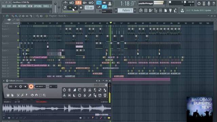Click Edison stop button
This screenshot has width=217, height=122.
(x=25, y=87)
